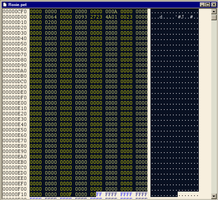Click offset label 00000EC0
This screenshot has width=218, height=200.
pyautogui.click(x=14, y=167)
